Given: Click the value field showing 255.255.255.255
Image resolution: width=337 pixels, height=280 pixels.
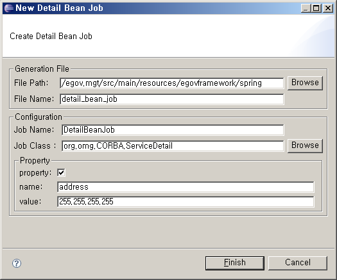Looking at the screenshot, I should click(x=186, y=201).
